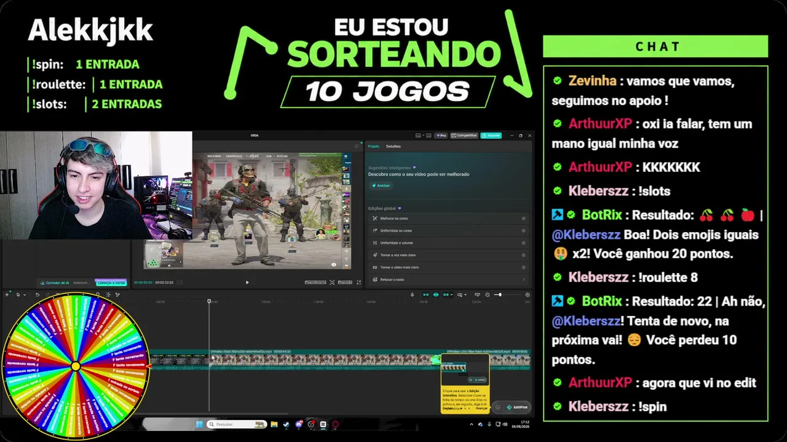This screenshot has width=787, height=442.
Task: Click the keyboard shortcuts icon
Action: coord(429,135)
